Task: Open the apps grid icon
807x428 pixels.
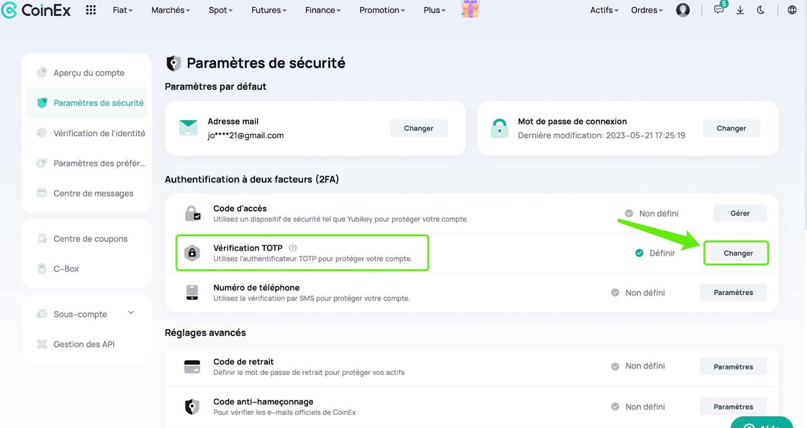Action: pyautogui.click(x=91, y=10)
